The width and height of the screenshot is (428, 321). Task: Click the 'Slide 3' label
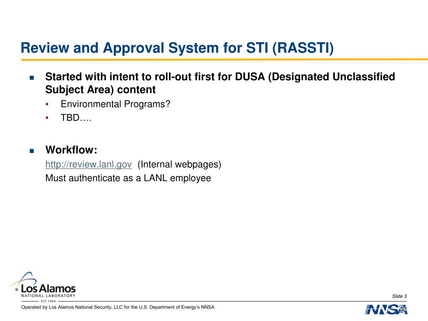pos(399,296)
